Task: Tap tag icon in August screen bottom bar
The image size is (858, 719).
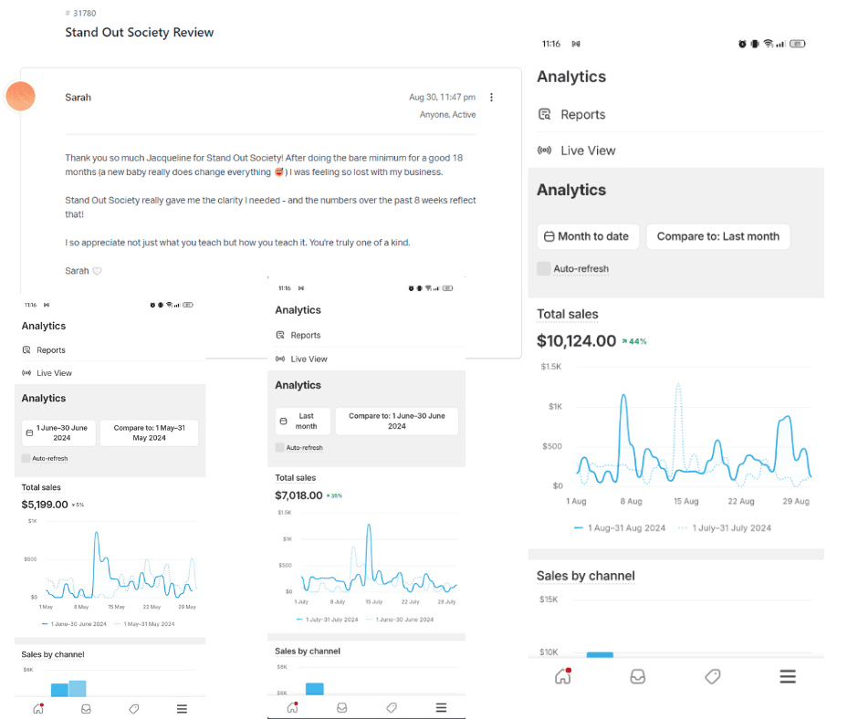Action: [x=713, y=677]
